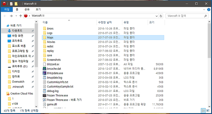Click the desktop icon next to 바탕 화면
The width and height of the screenshot is (212, 114).
[9, 36]
